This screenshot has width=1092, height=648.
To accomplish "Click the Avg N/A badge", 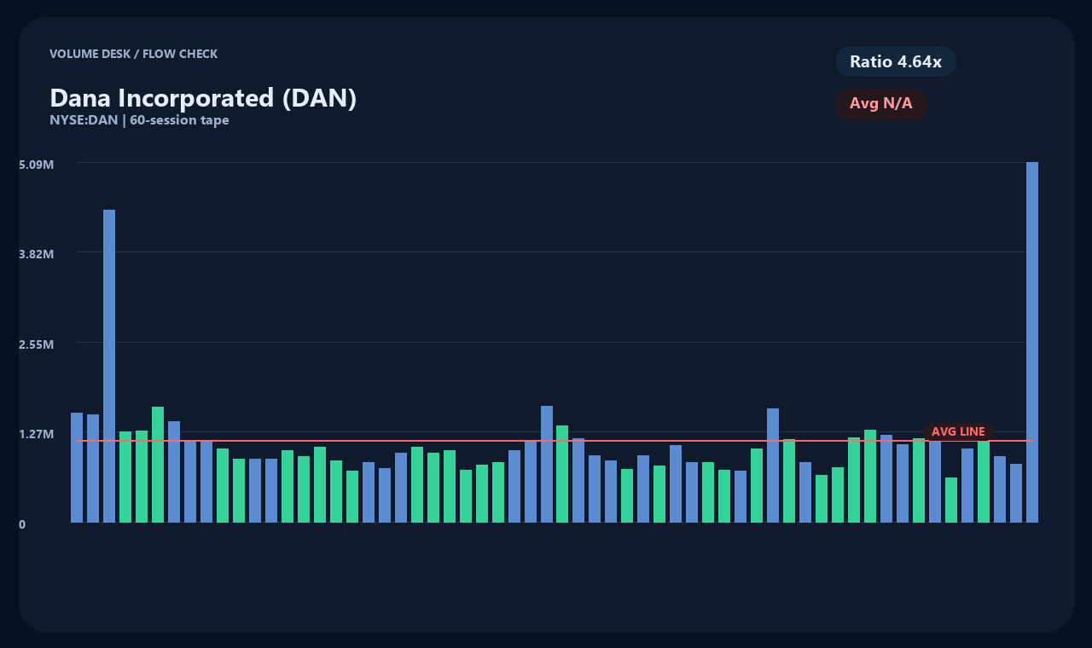I will 881,104.
